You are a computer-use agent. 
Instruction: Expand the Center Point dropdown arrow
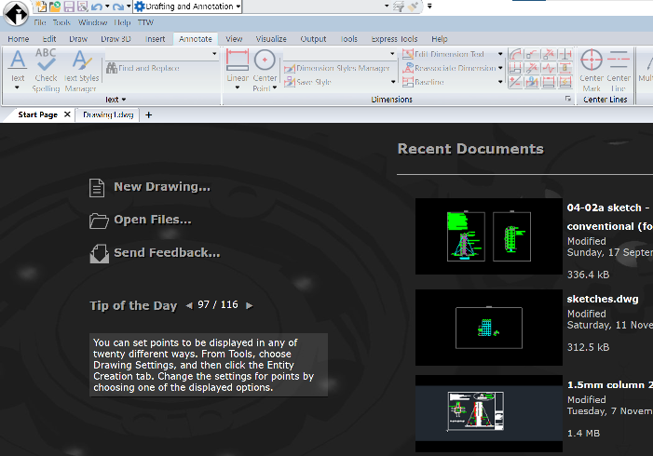(275, 87)
